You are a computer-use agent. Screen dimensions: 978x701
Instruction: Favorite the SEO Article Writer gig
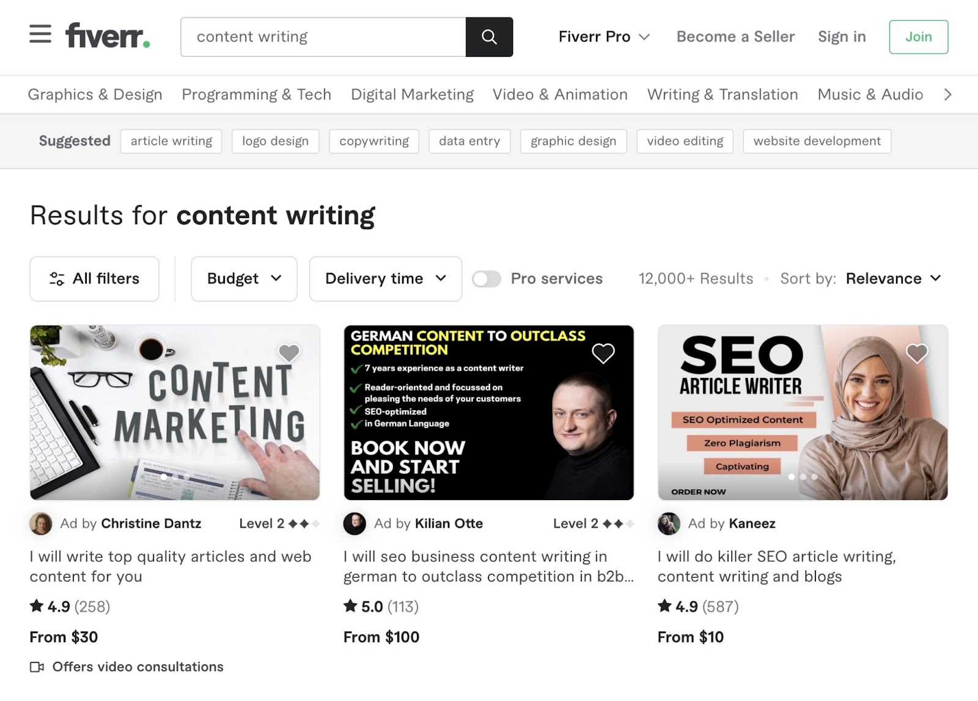coord(916,352)
